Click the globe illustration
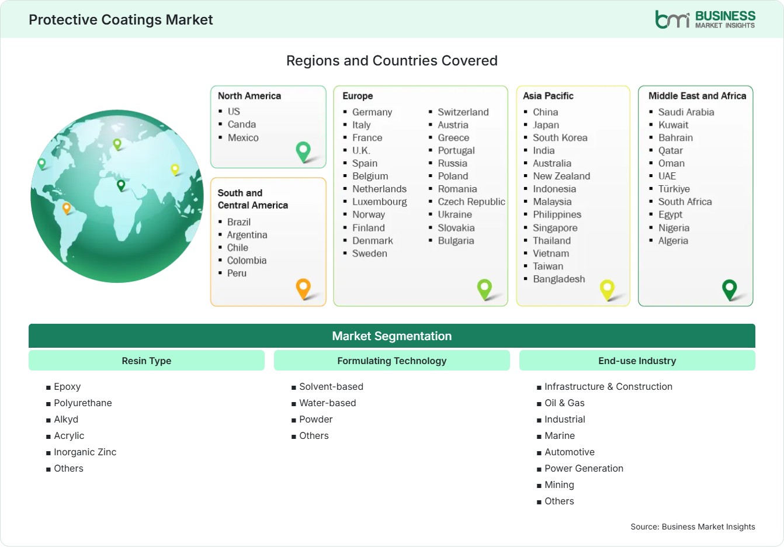 [117, 196]
